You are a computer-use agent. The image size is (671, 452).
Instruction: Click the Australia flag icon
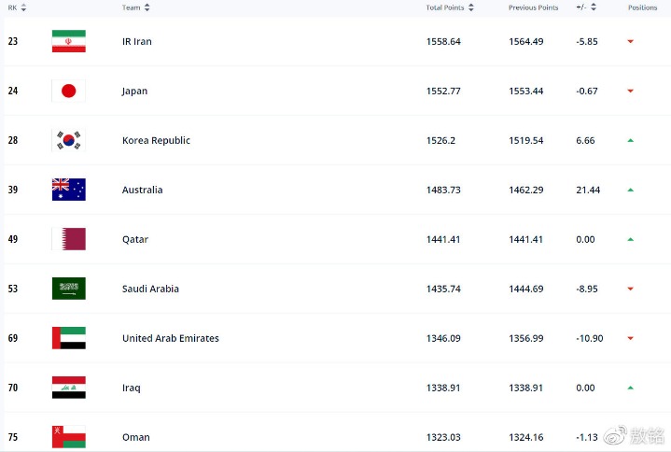pyautogui.click(x=68, y=190)
